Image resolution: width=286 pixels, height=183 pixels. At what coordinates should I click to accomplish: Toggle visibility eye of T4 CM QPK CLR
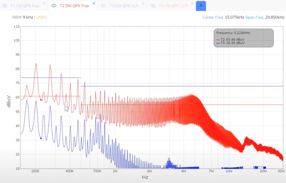click(x=153, y=6)
